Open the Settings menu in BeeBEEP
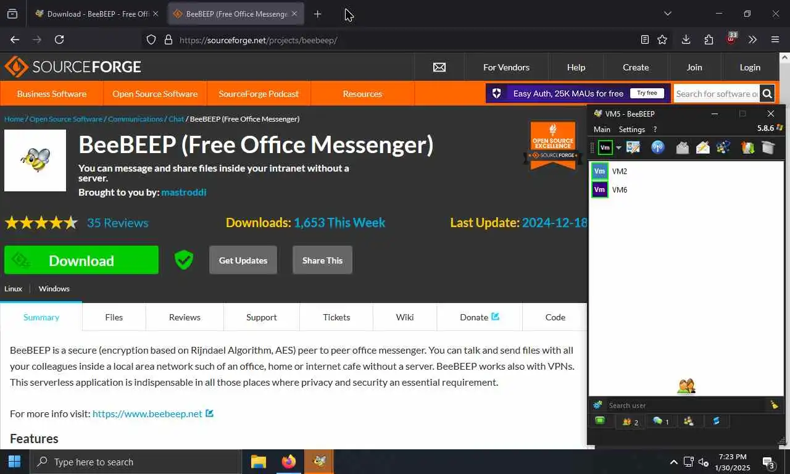 point(632,129)
